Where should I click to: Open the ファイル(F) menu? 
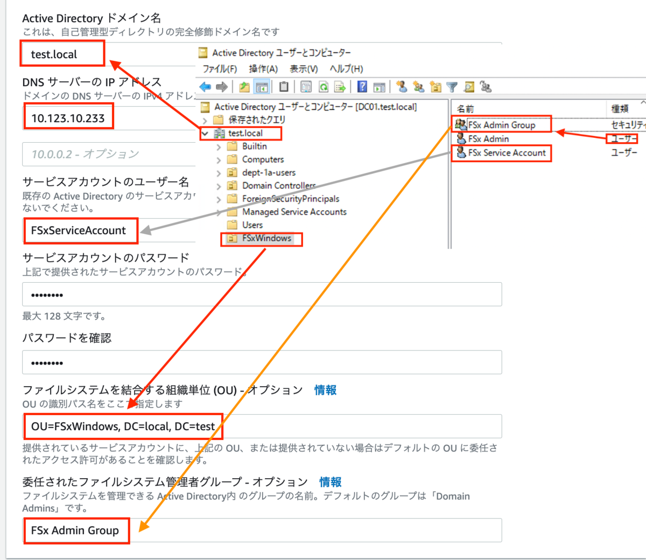[220, 69]
